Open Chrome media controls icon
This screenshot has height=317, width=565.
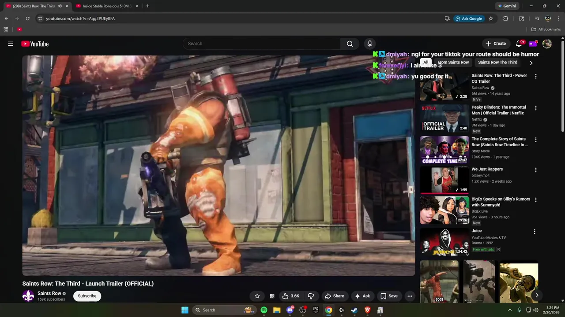coord(537,18)
